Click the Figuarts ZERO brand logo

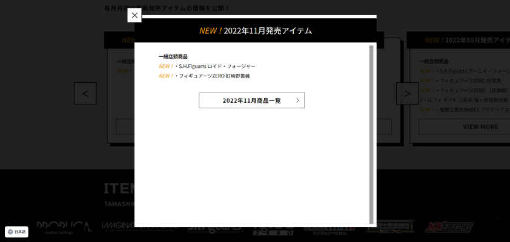tap(274, 230)
